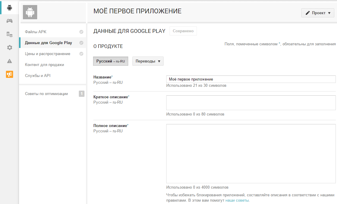
Task: Go to Цены и распространение
Action: click(48, 54)
